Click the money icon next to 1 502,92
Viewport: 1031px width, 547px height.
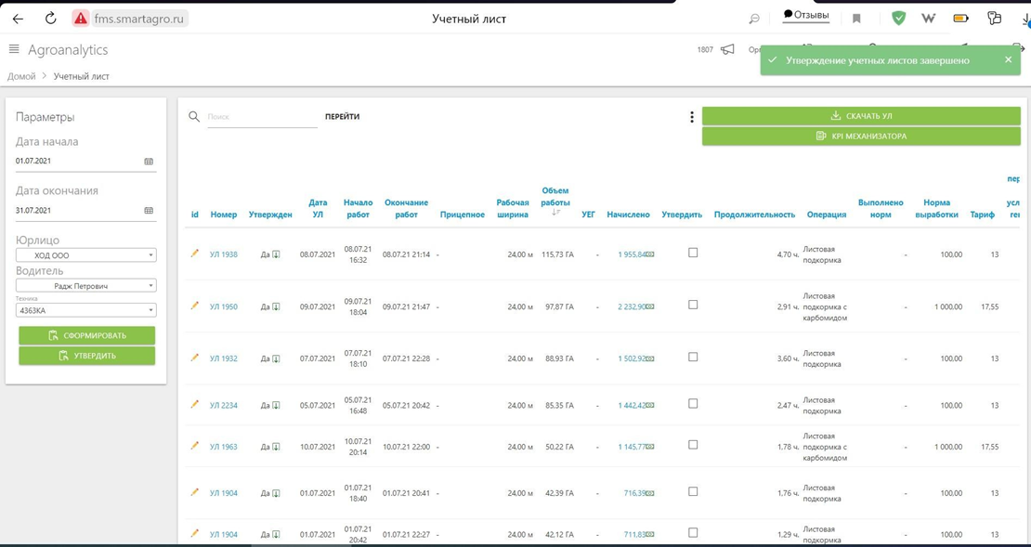coord(650,358)
